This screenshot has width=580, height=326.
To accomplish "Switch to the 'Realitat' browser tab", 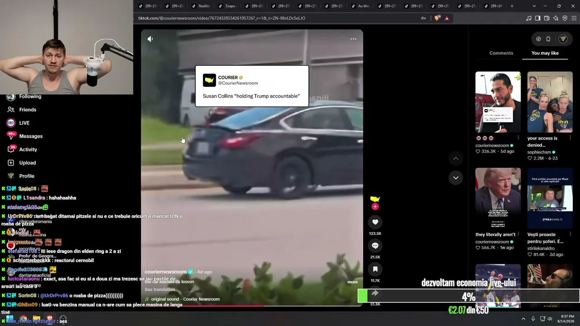I will click(x=201, y=6).
